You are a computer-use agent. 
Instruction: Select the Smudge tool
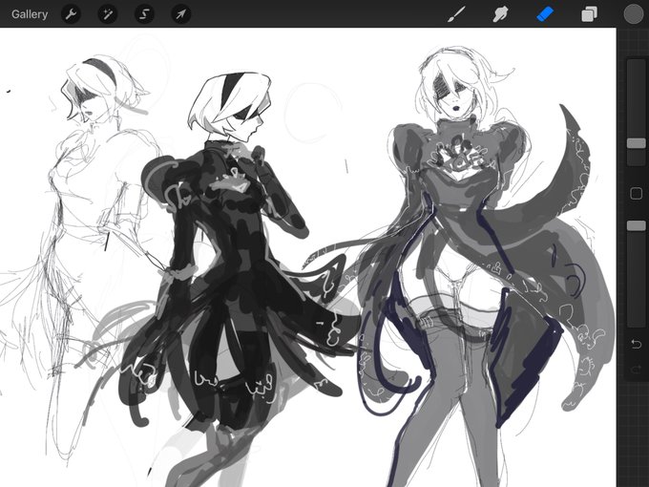(500, 14)
